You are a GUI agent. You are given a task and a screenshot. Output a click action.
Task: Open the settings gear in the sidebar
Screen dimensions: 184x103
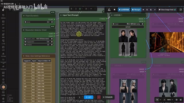tap(3, 99)
